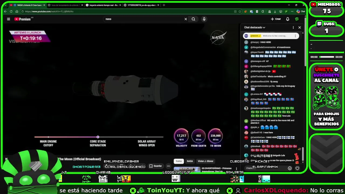Reload the current page

[x=11, y=11]
